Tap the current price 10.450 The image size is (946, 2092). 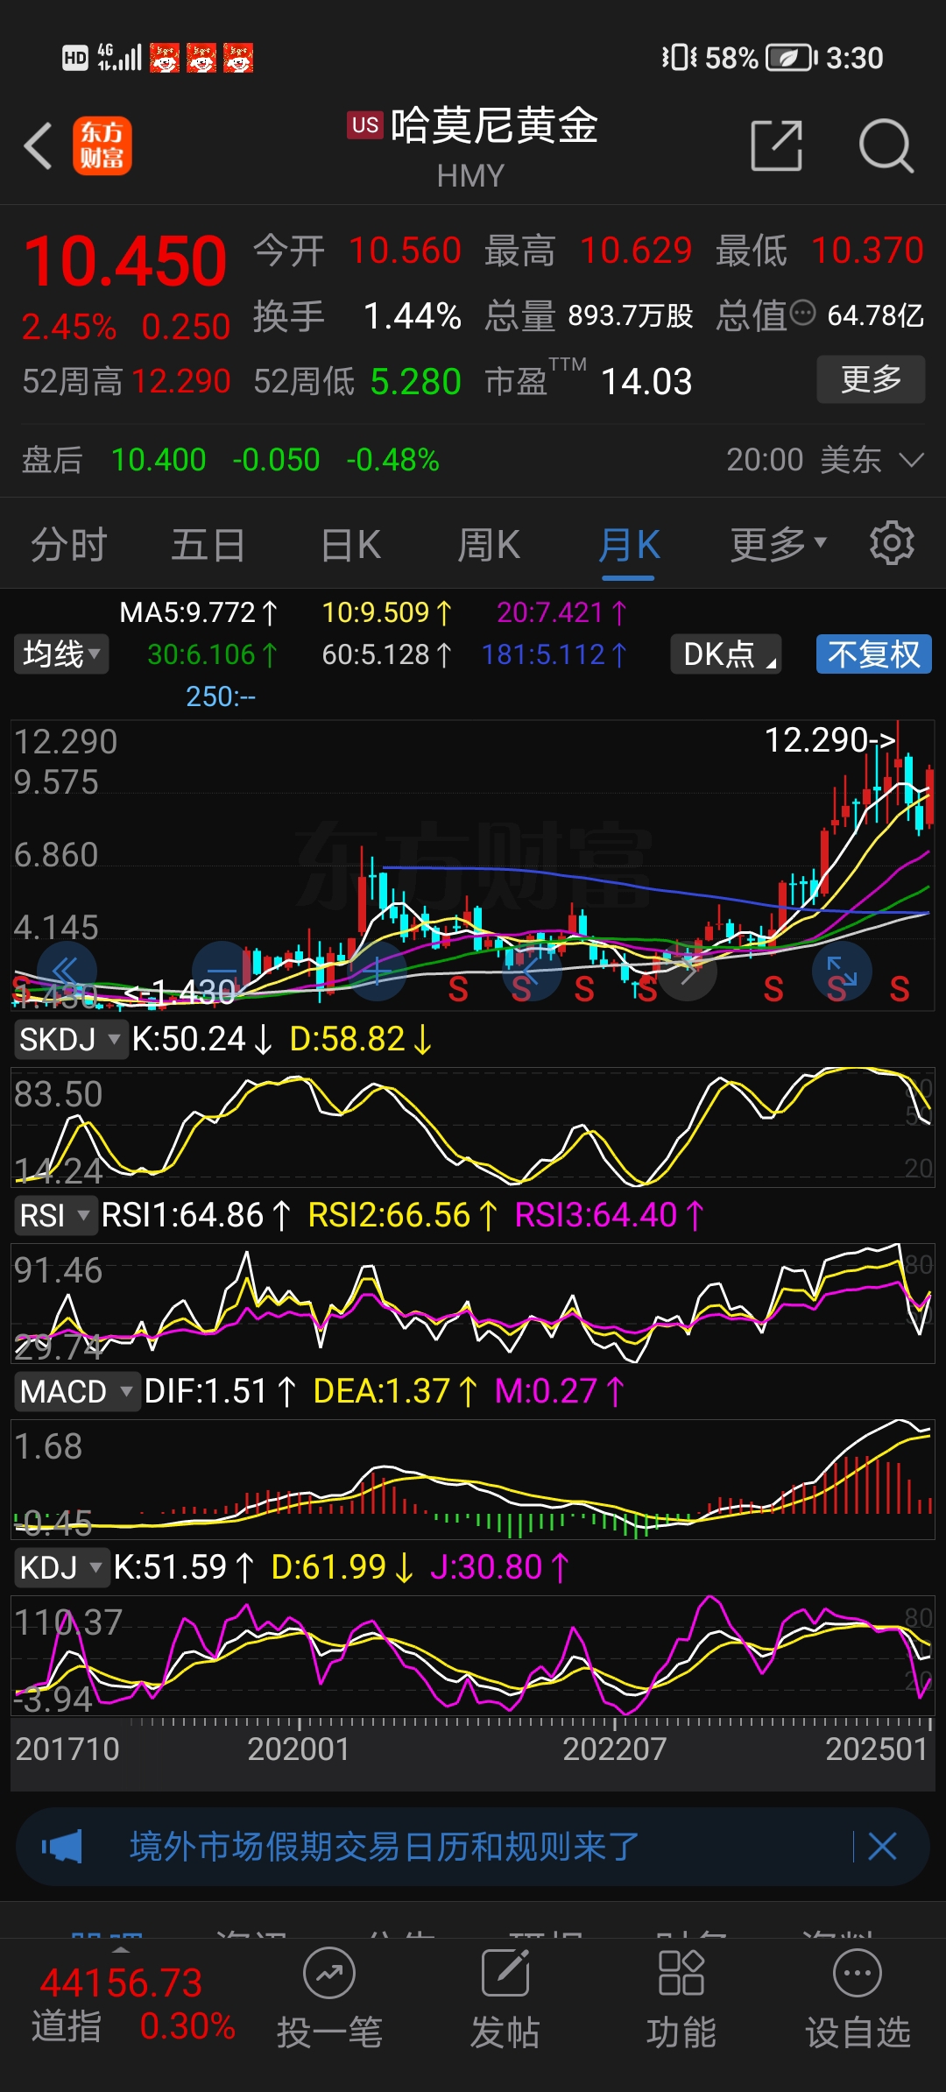tap(125, 261)
